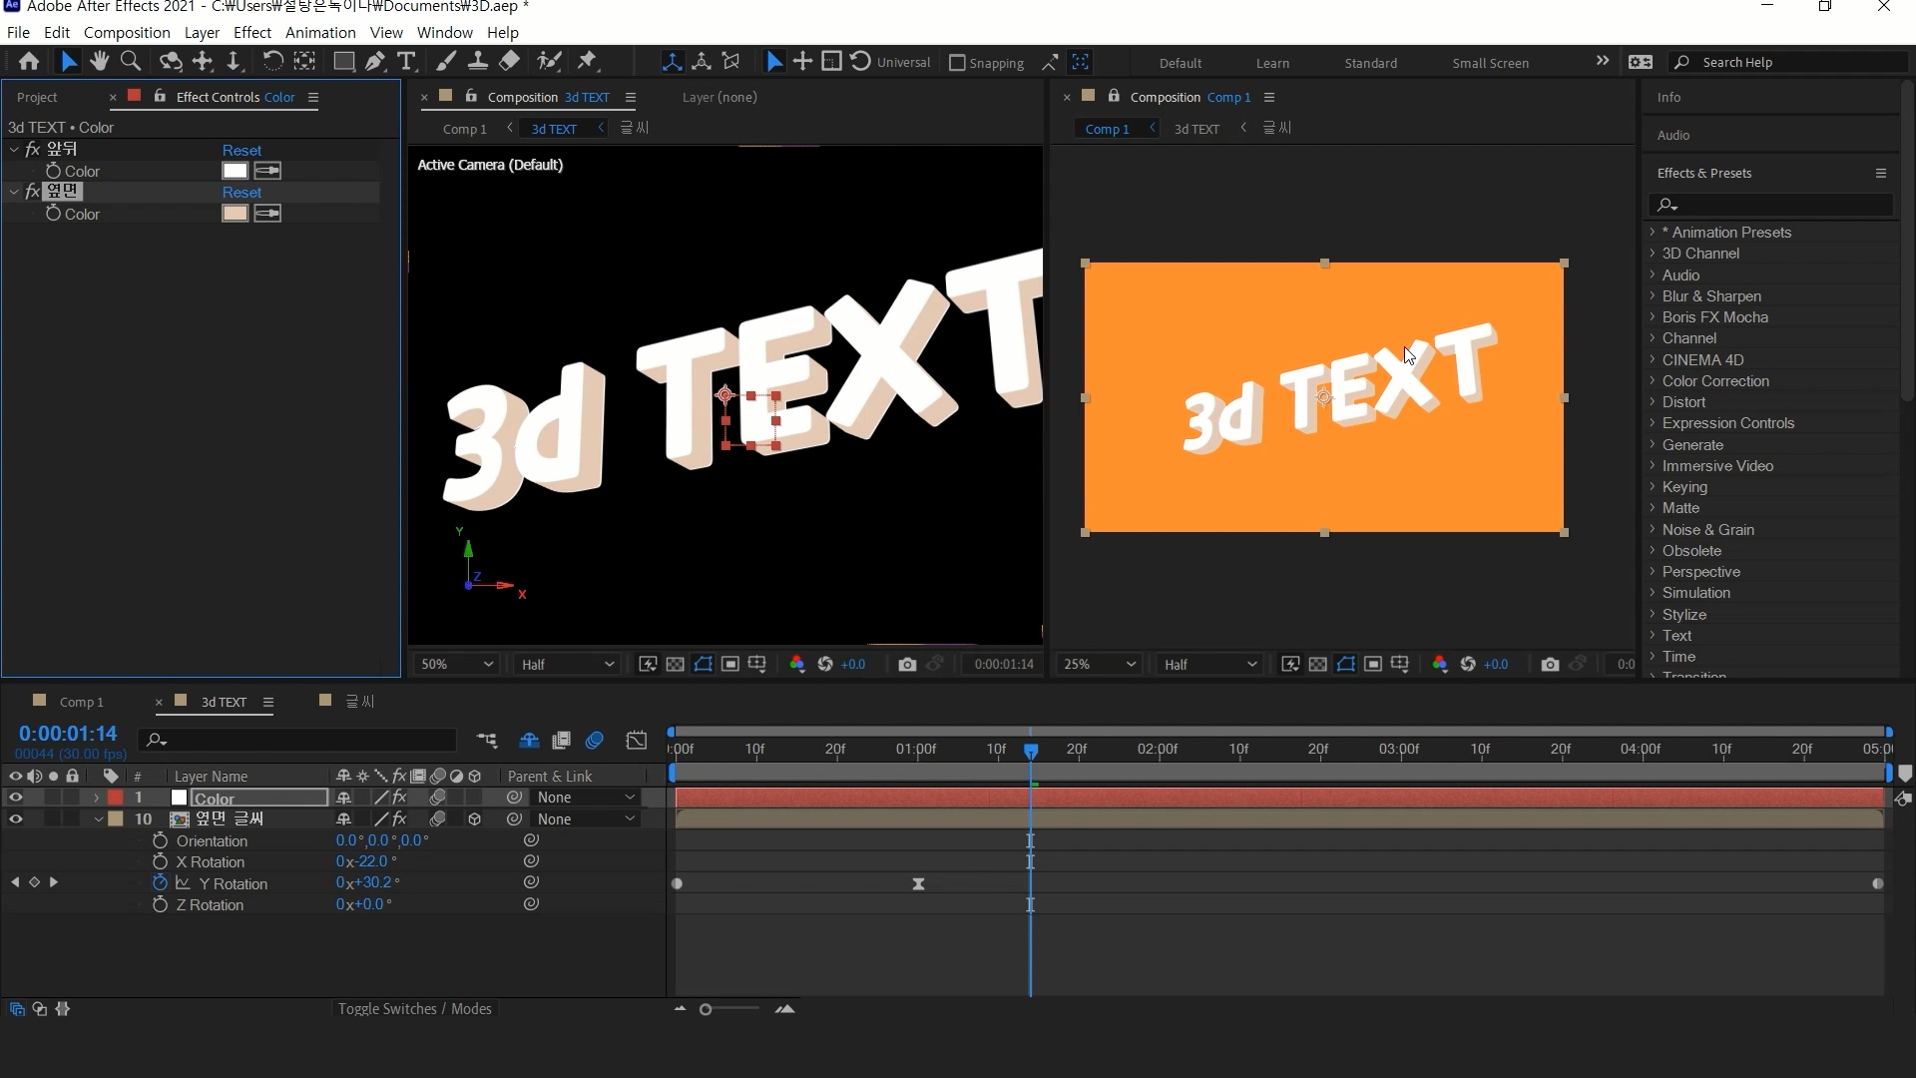
Task: Enable the Snapping checkbox
Action: (x=957, y=63)
